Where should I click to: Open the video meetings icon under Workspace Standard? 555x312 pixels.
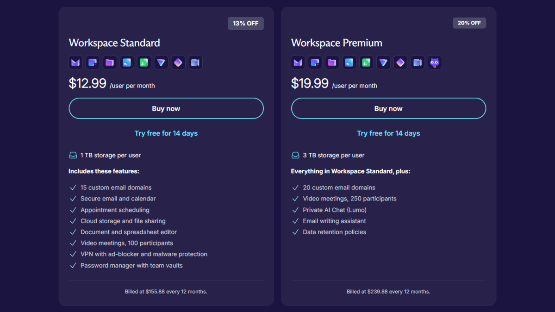(x=195, y=62)
